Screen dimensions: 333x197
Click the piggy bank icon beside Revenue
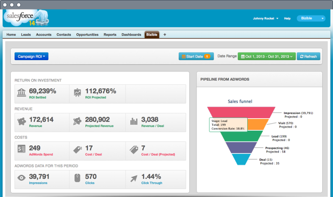[22, 121]
